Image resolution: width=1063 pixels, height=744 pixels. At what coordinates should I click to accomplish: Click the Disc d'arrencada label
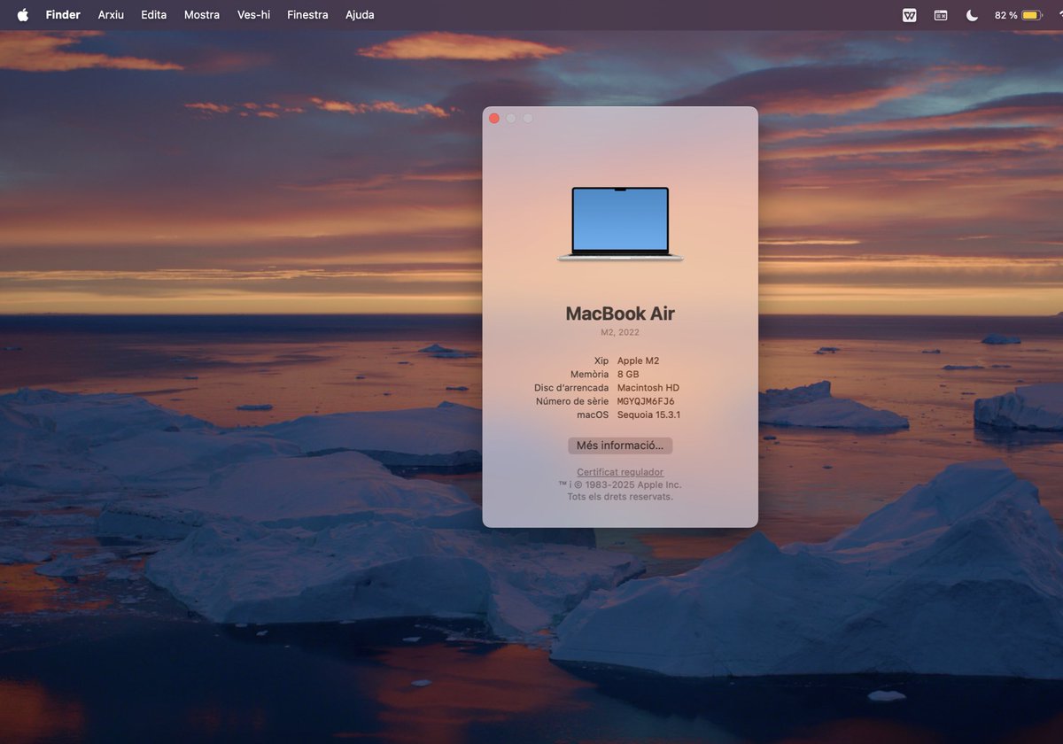click(x=571, y=388)
